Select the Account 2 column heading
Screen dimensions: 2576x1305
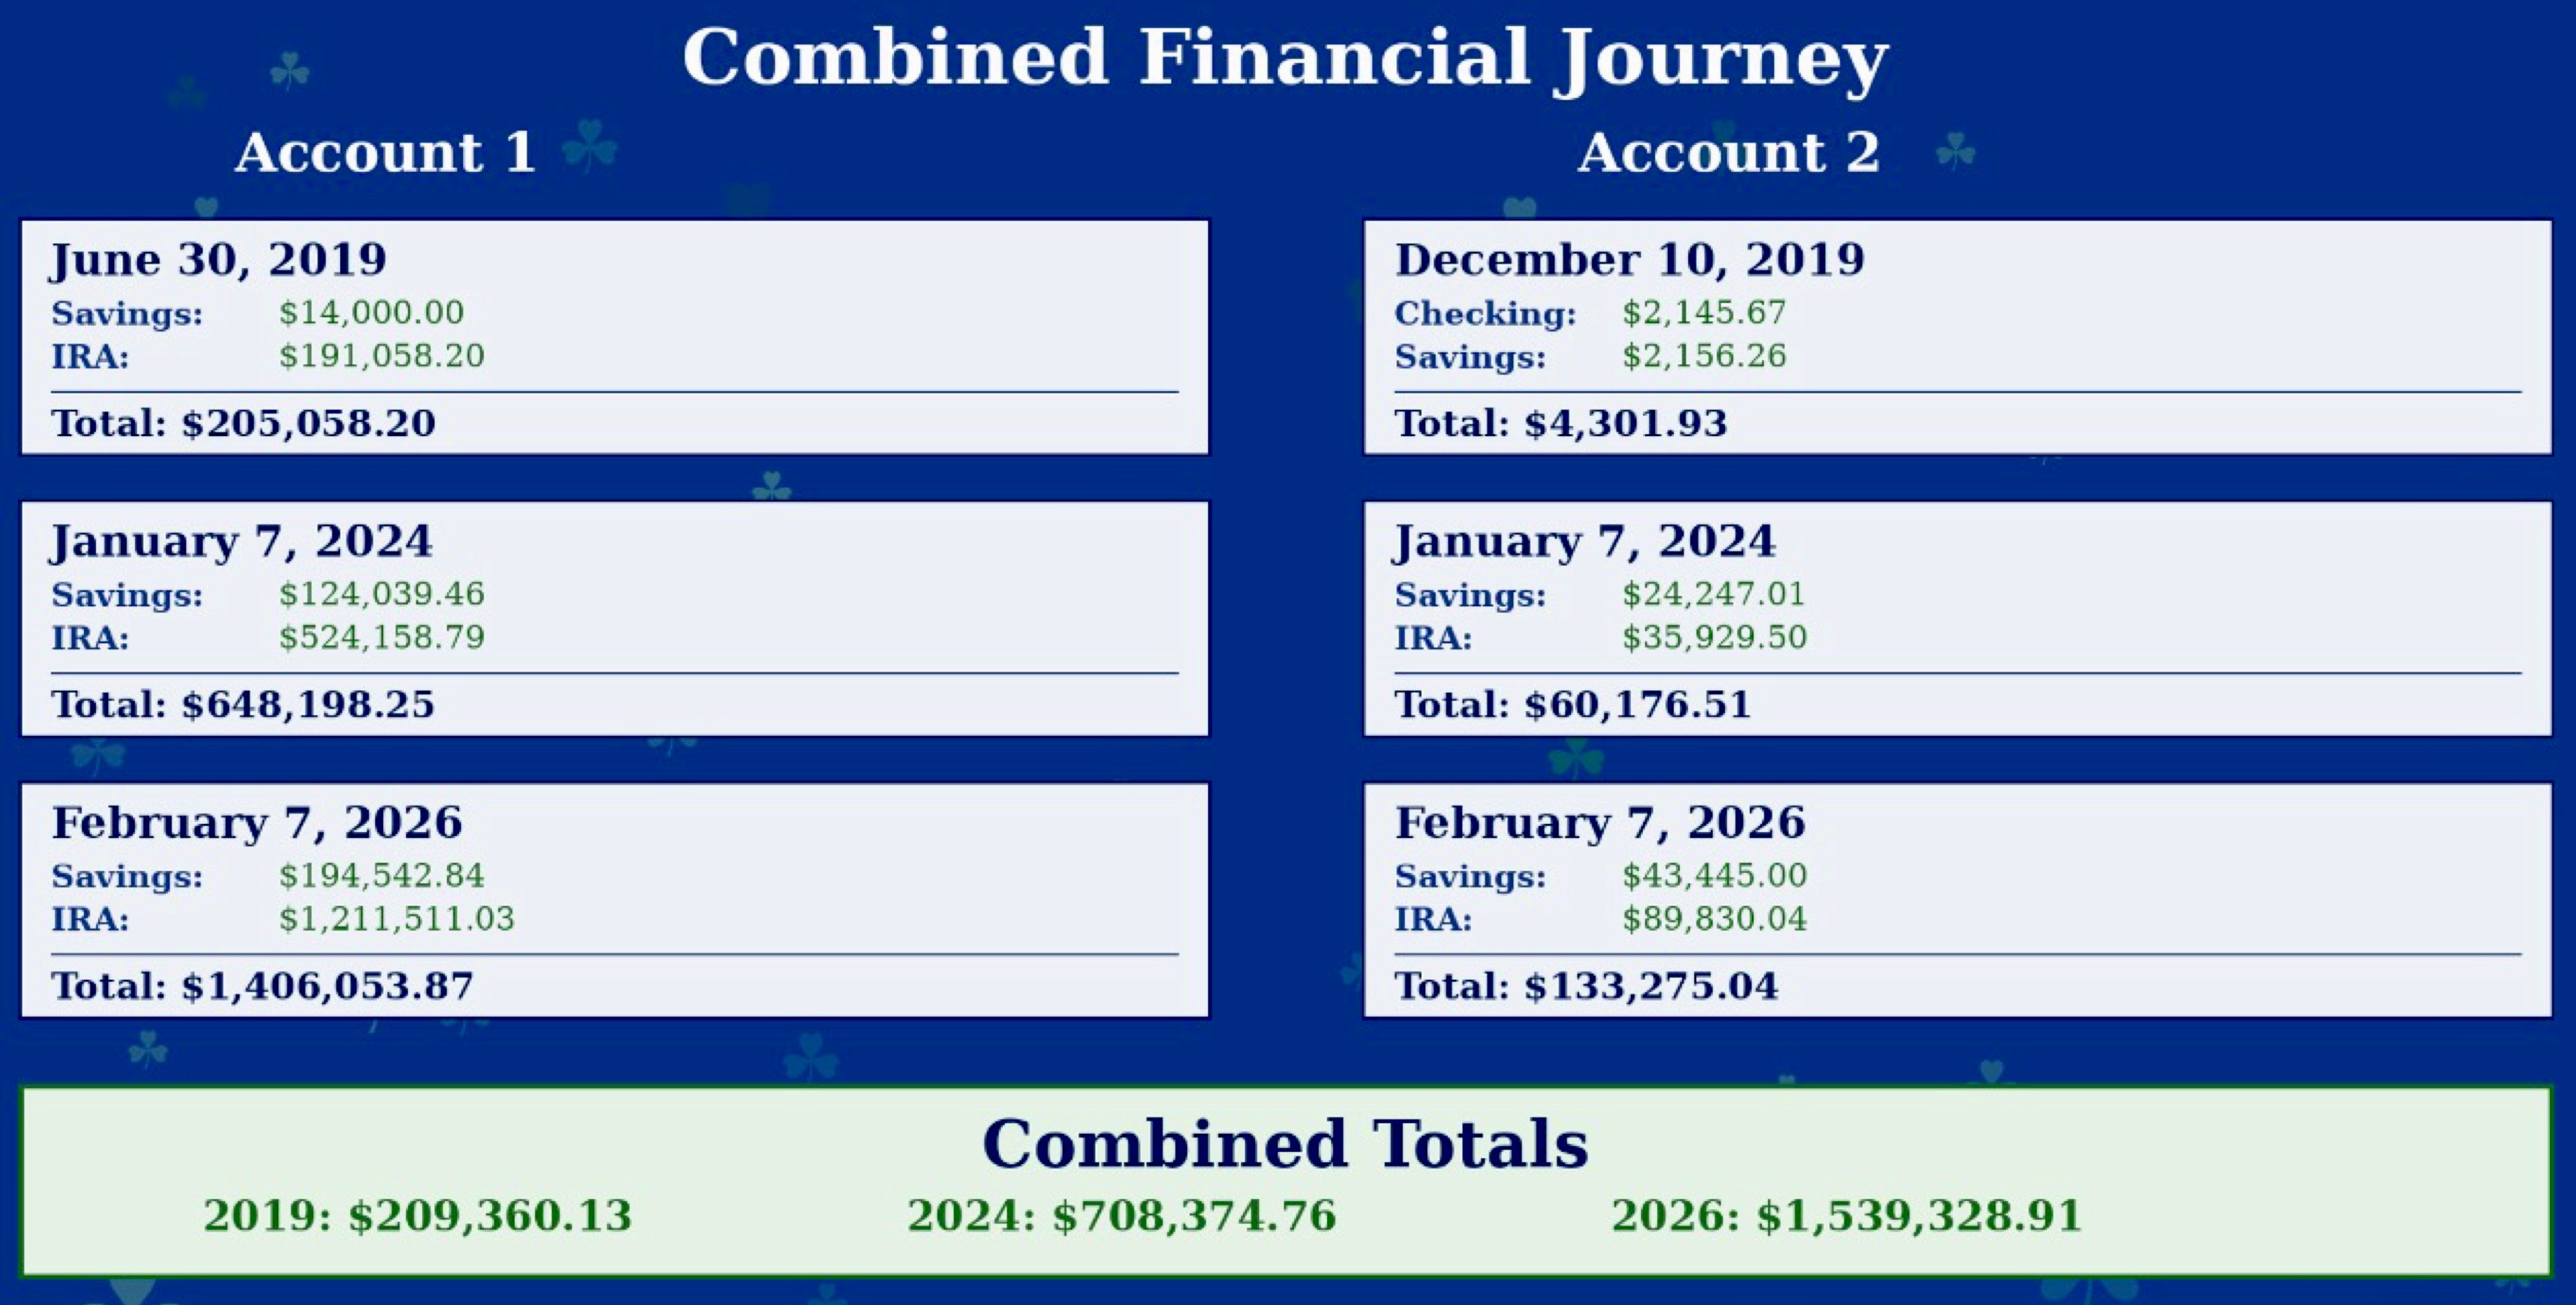click(1728, 152)
